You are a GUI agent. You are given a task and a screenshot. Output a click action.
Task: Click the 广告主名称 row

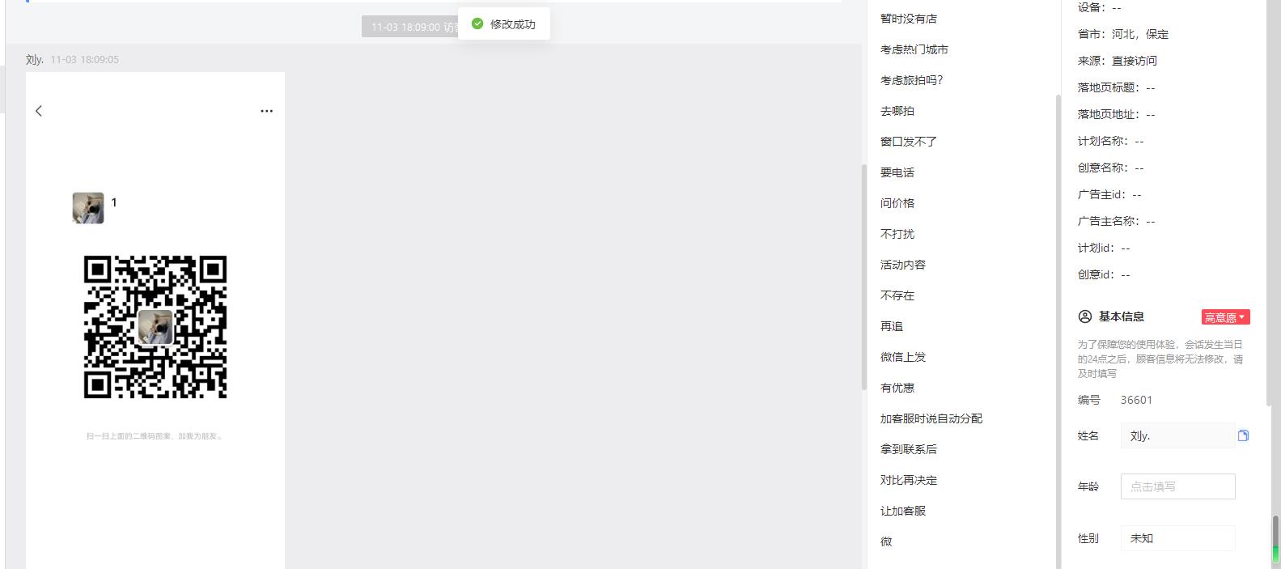[1117, 221]
